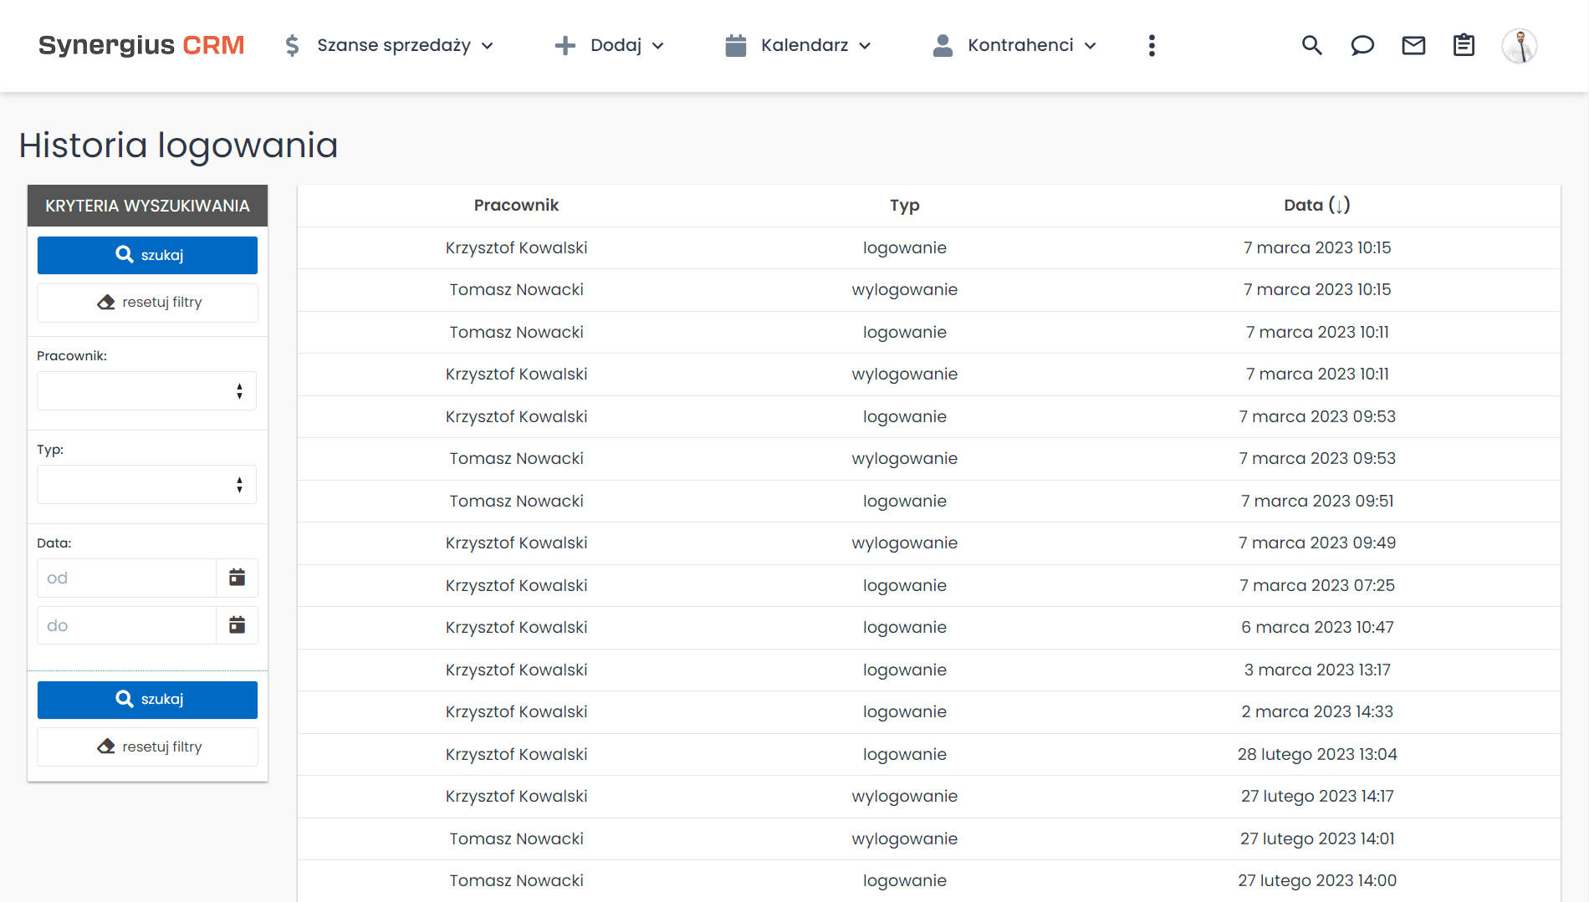This screenshot has height=902, width=1589.
Task: Open the email envelope icon
Action: pos(1413,45)
